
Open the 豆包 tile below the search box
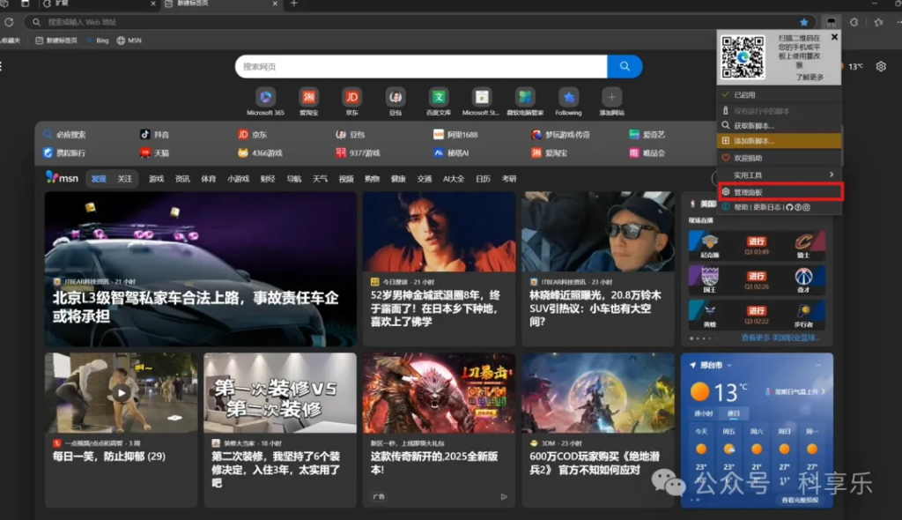click(x=396, y=102)
